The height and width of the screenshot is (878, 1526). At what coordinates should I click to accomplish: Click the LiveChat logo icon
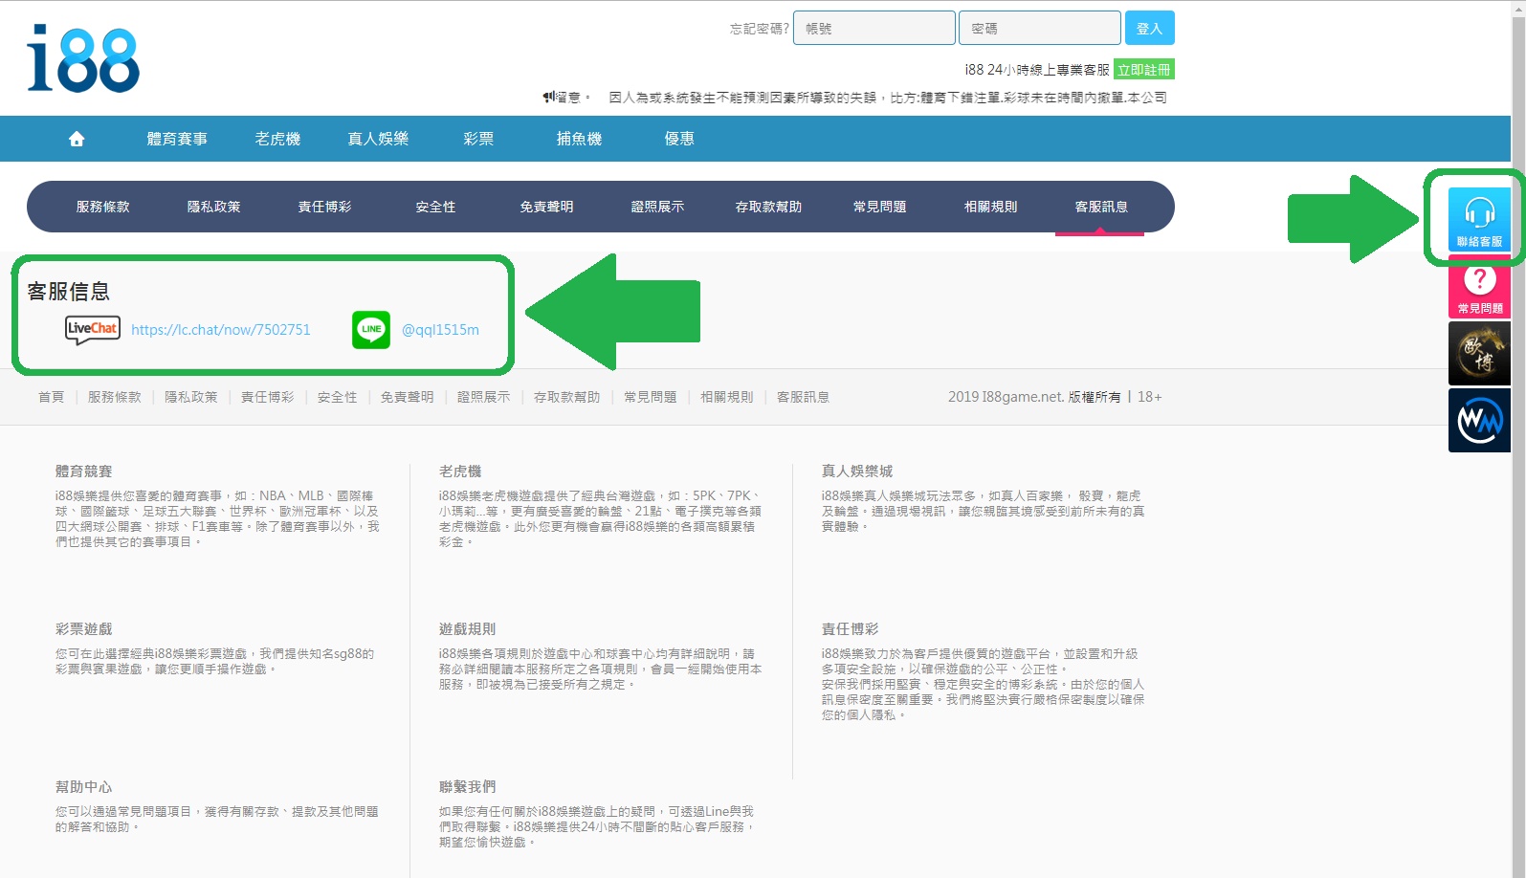tap(92, 329)
